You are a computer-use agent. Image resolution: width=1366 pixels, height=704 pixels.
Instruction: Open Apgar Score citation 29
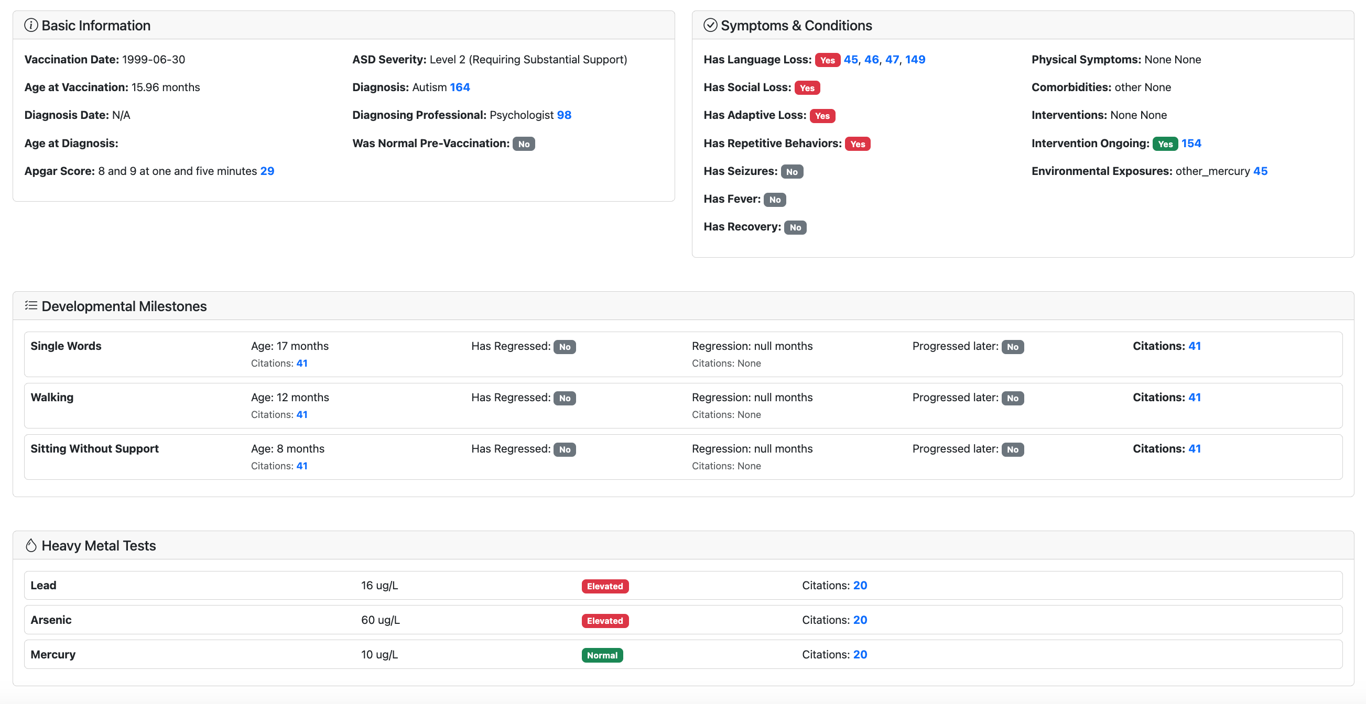click(x=267, y=171)
